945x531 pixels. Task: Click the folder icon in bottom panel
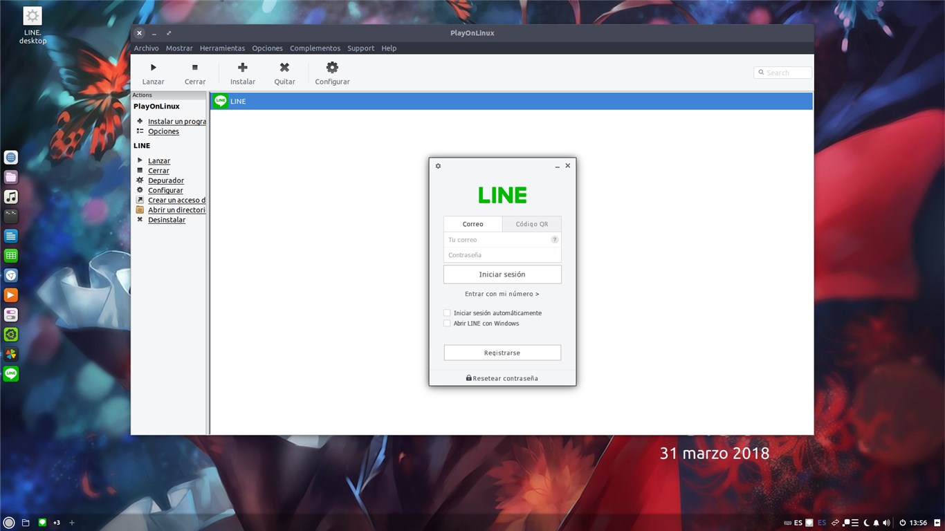point(26,523)
